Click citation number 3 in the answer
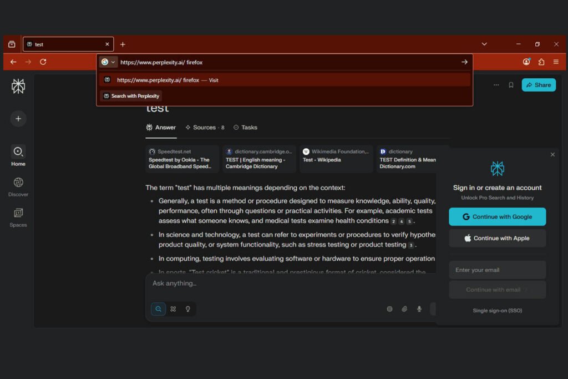The image size is (568, 379). click(x=411, y=245)
